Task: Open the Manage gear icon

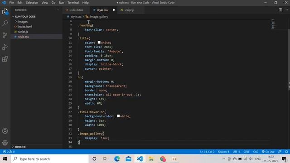Action: (x=5, y=143)
